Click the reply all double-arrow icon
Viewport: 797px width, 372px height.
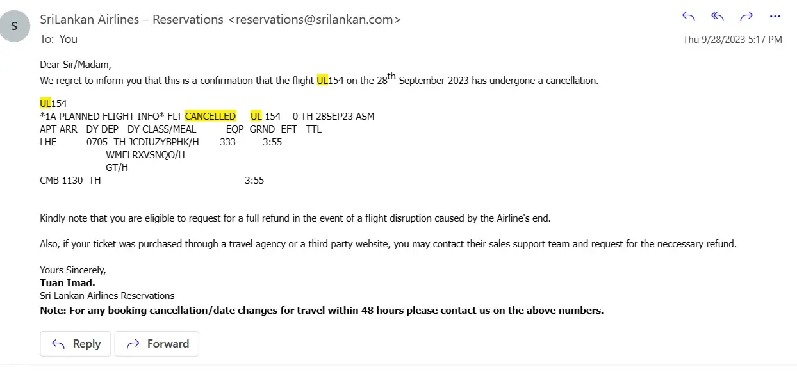pyautogui.click(x=718, y=17)
